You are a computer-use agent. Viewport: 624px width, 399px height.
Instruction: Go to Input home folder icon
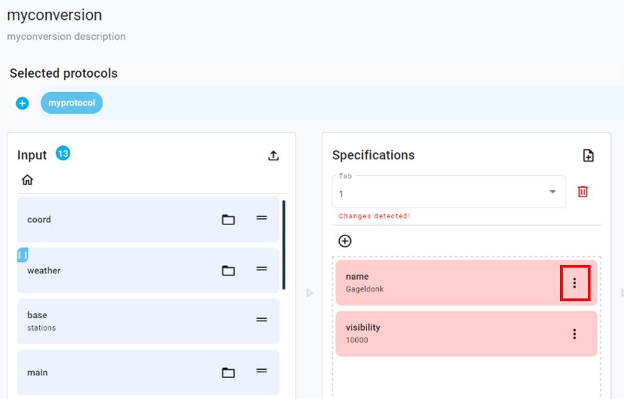click(27, 180)
